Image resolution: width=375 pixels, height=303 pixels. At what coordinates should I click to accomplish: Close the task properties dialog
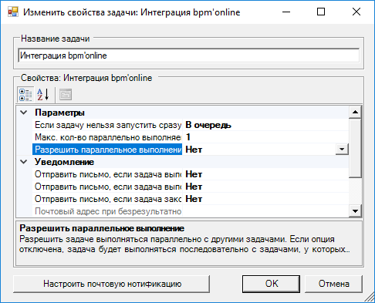pyautogui.click(x=356, y=12)
